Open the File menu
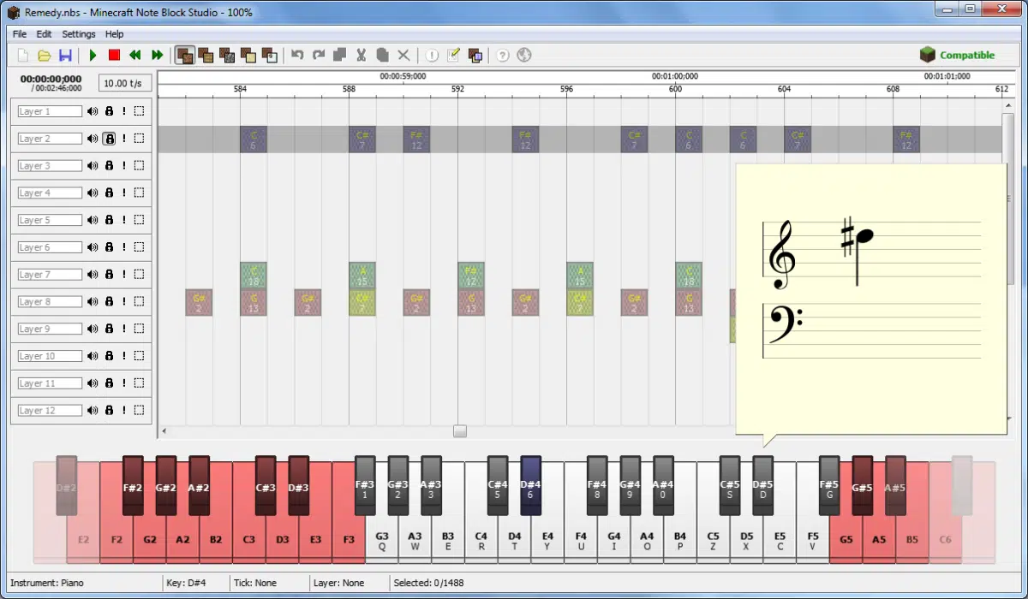Screen dimensions: 1028x599 (20, 34)
